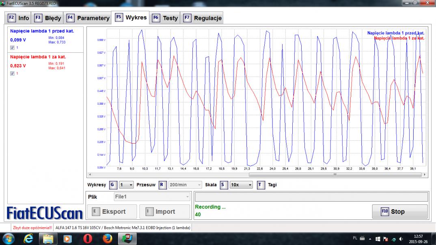This screenshot has height=245, width=436.
Task: Click the left arrow of chart scrollbar
Action: [x=90, y=175]
